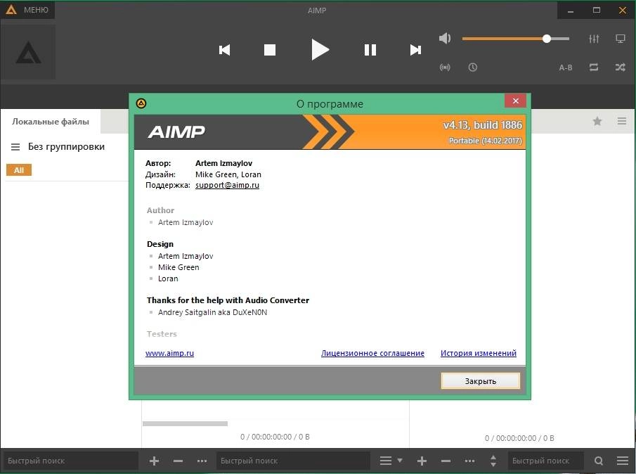Viewport: 636px width, 474px height.
Task: Open the sort up-down arrows icon
Action: click(x=493, y=461)
